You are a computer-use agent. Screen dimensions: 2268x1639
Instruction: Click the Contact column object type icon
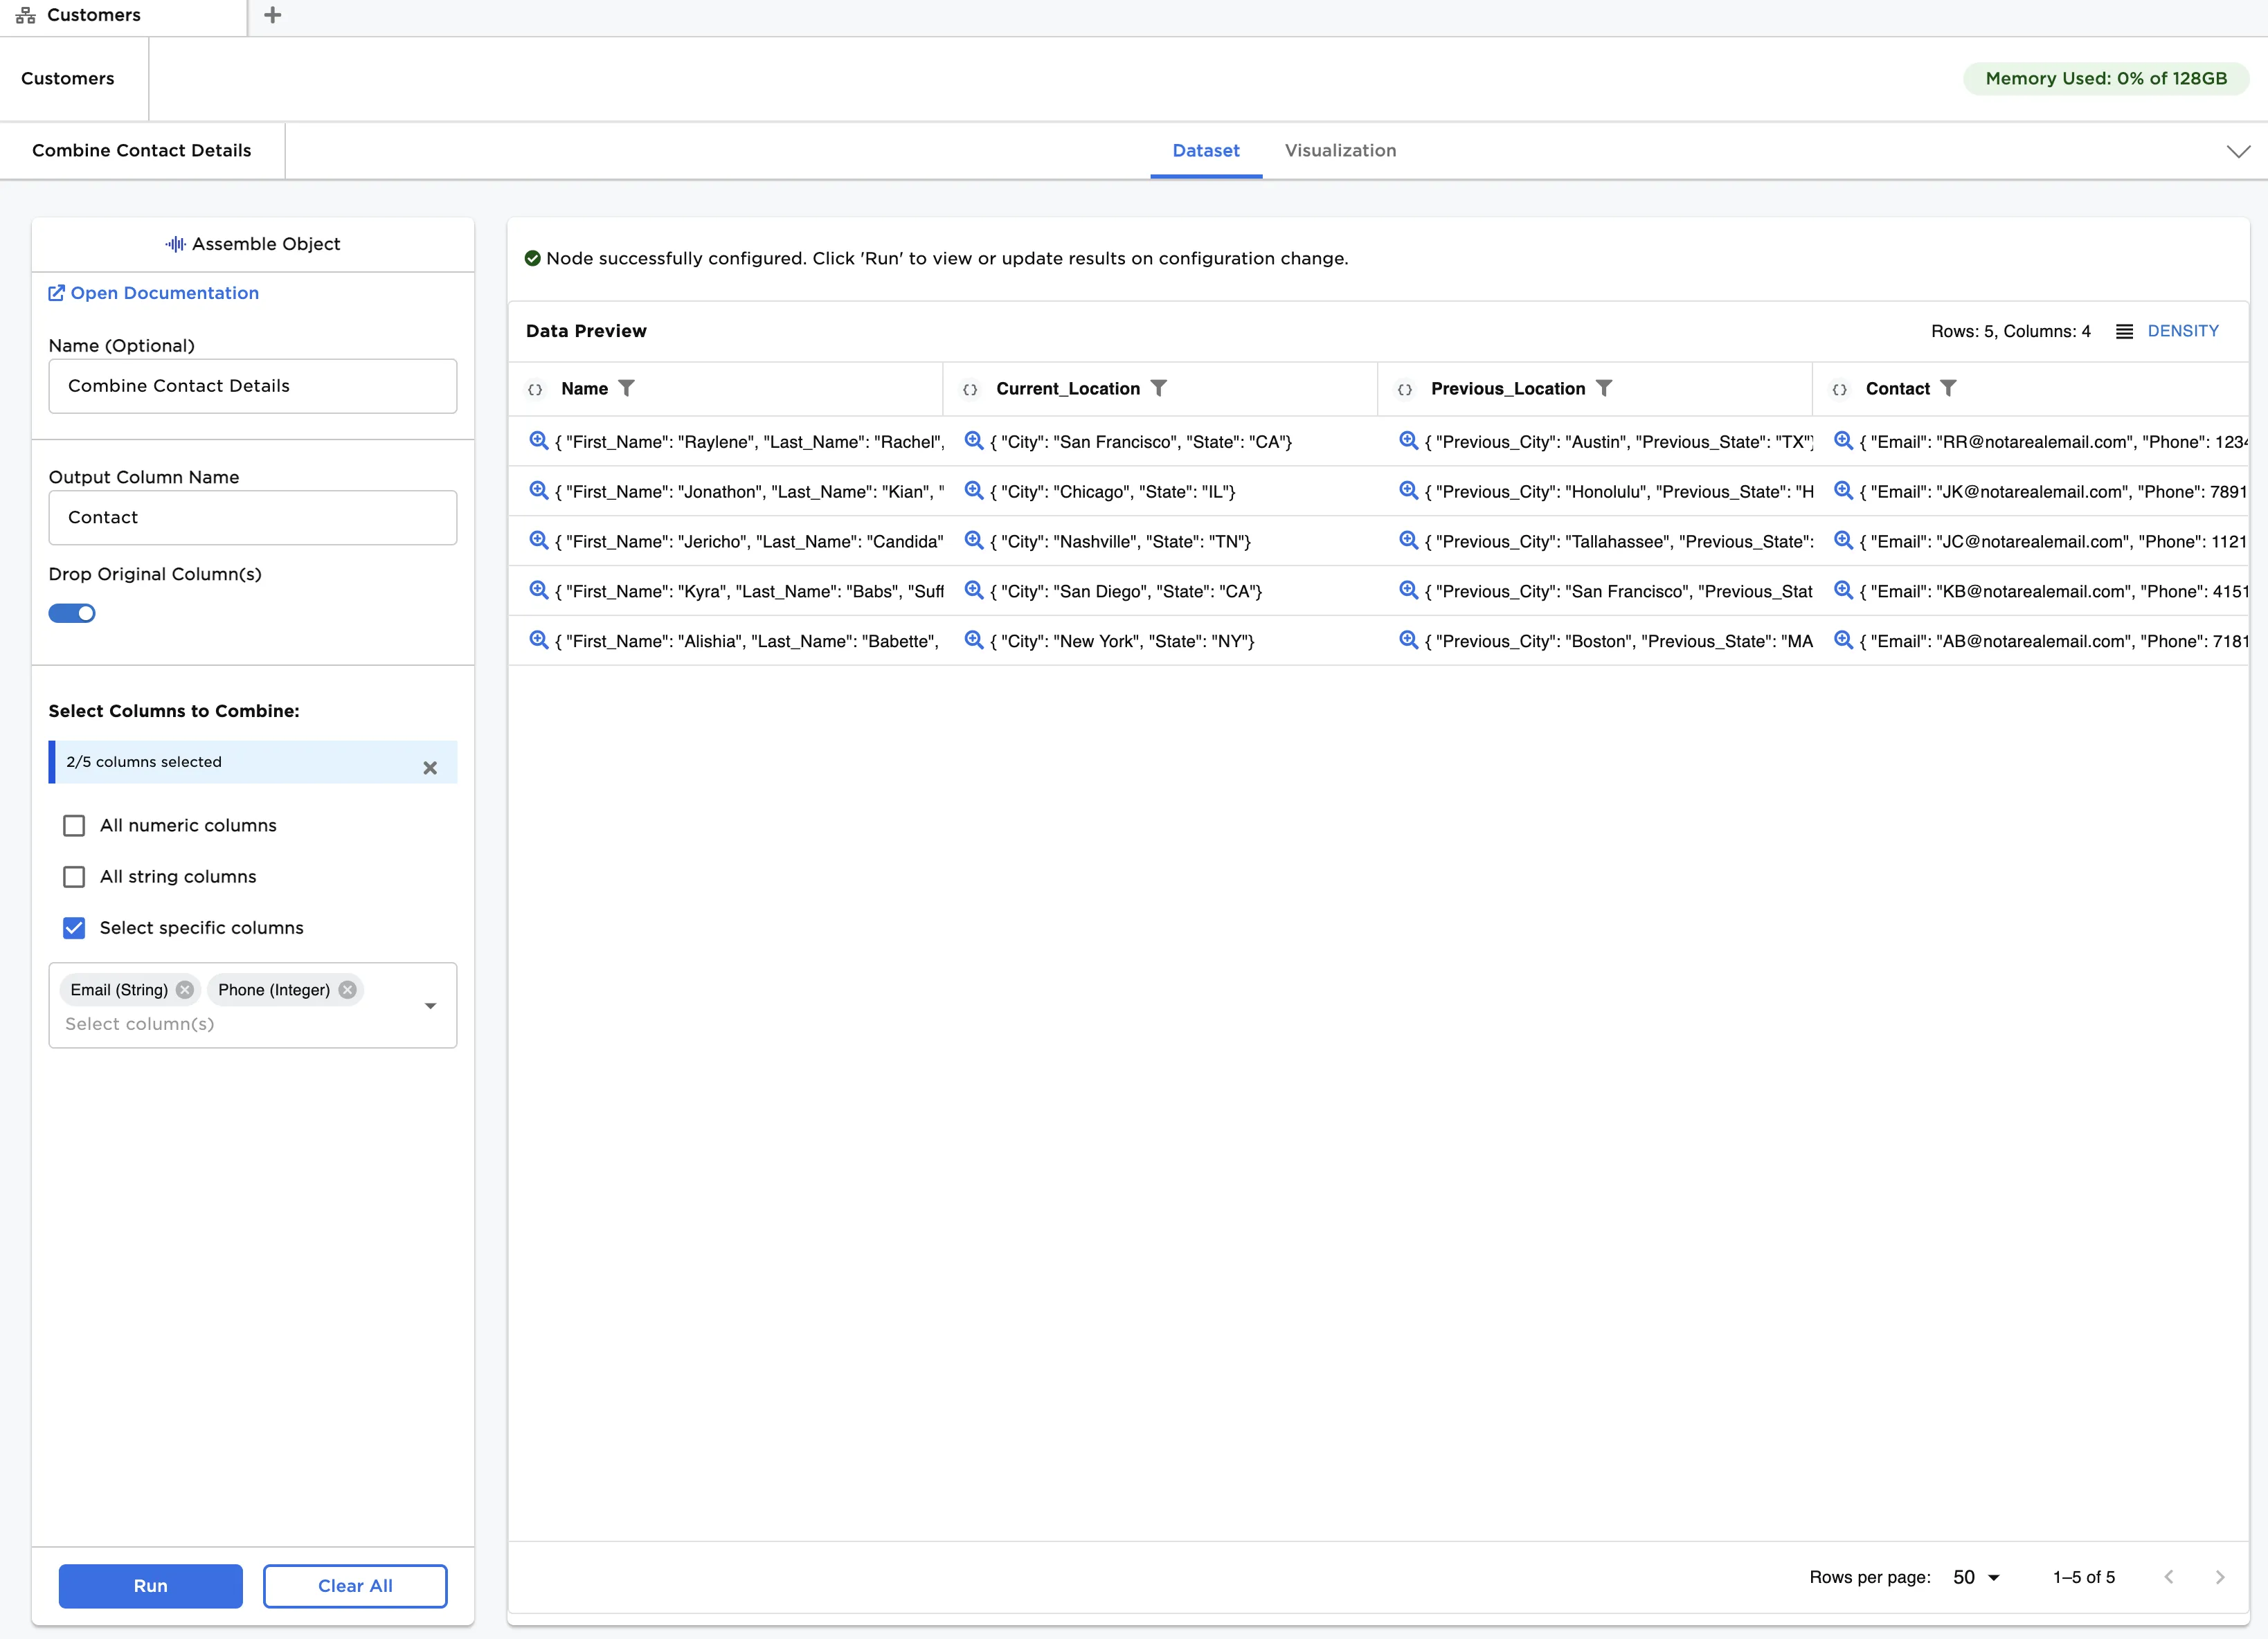pyautogui.click(x=1840, y=389)
